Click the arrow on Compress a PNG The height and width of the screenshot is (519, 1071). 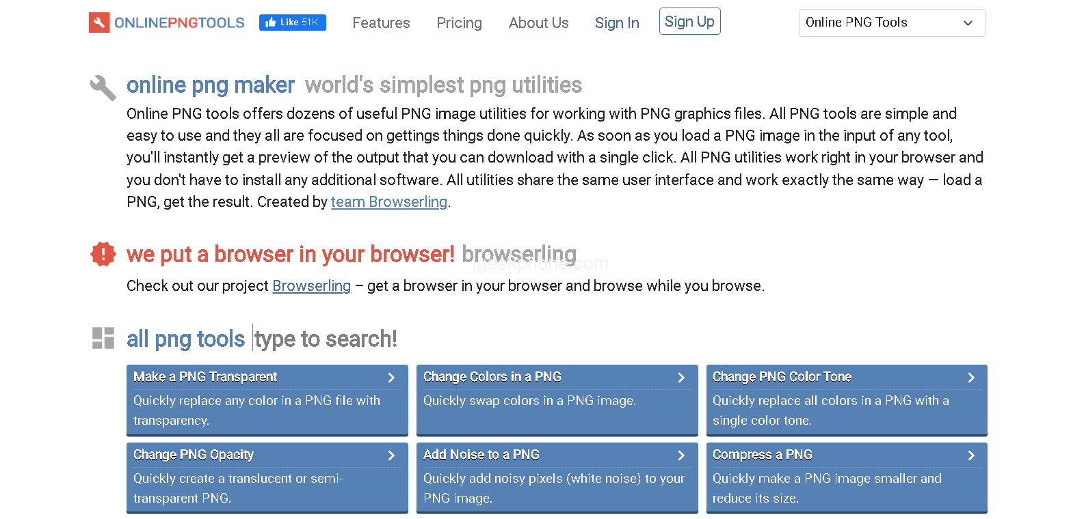[x=971, y=455]
